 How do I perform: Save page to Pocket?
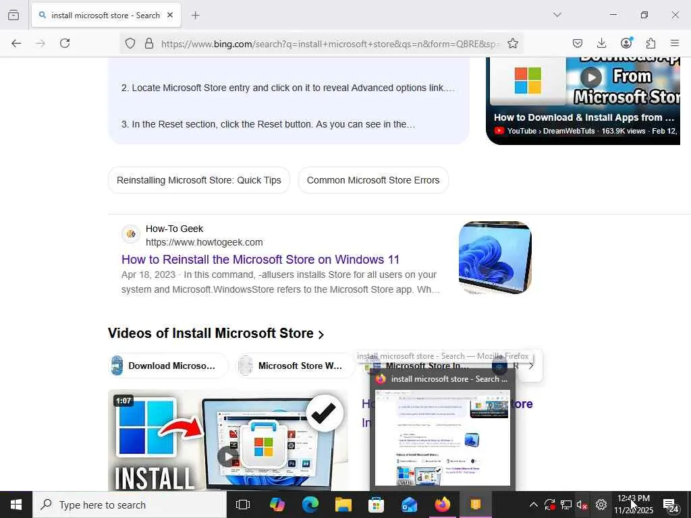[578, 43]
